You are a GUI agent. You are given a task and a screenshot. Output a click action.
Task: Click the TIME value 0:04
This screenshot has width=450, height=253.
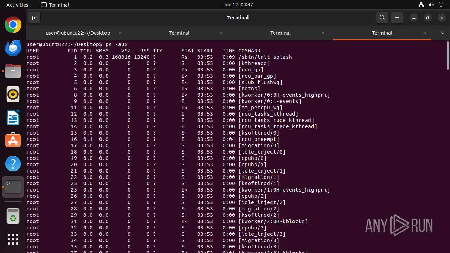tap(229, 139)
